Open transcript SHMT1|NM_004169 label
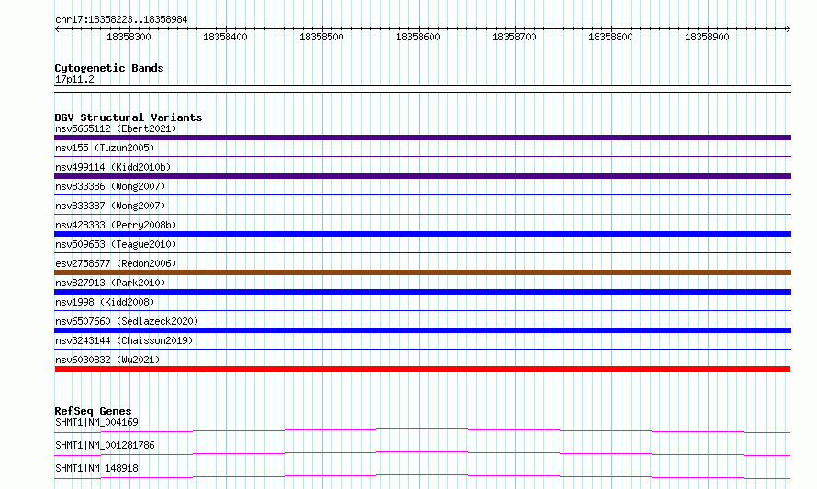Screen dimensions: 817x489 pos(97,422)
